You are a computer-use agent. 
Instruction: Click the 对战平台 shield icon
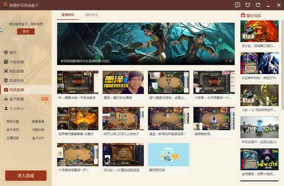pyautogui.click(x=6, y=80)
